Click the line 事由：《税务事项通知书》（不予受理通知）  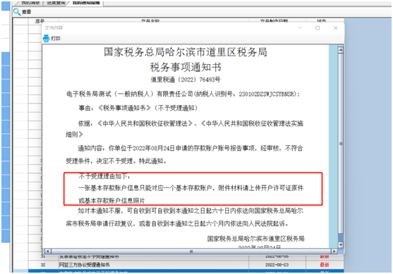(138, 108)
